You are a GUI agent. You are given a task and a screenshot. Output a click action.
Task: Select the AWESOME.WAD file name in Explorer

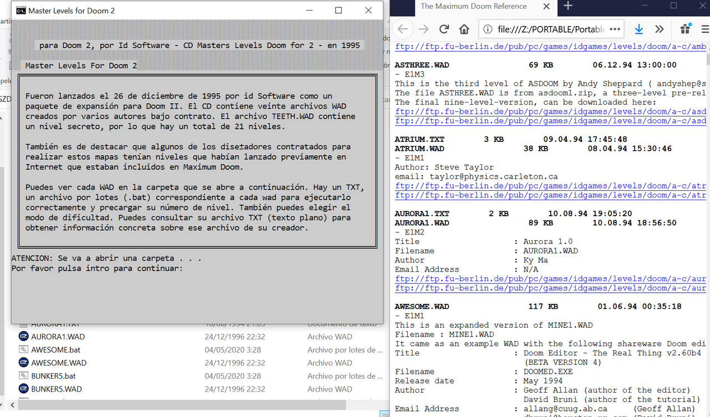[59, 363]
